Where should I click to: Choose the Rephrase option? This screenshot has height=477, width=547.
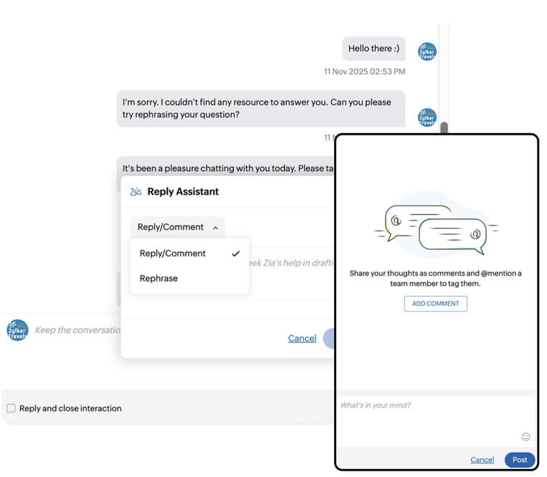pyautogui.click(x=189, y=279)
